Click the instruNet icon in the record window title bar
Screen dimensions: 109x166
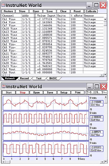[x=4, y=86]
